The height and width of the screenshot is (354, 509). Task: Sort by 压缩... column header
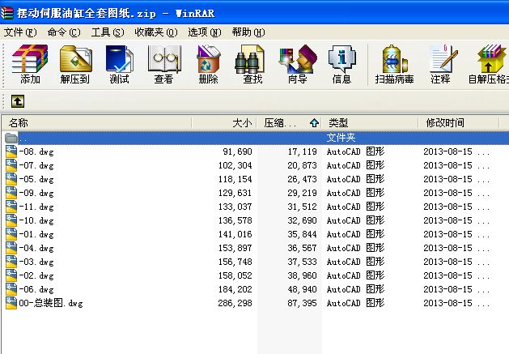pos(289,123)
